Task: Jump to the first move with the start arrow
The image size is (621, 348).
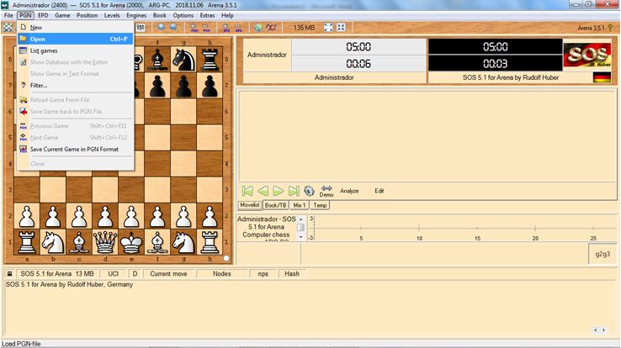Action: click(247, 191)
